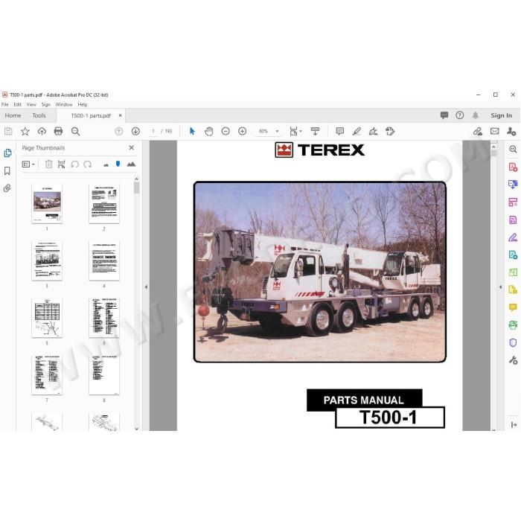Viewport: 521px width, 521px height.
Task: Open the View menu
Action: (x=31, y=104)
